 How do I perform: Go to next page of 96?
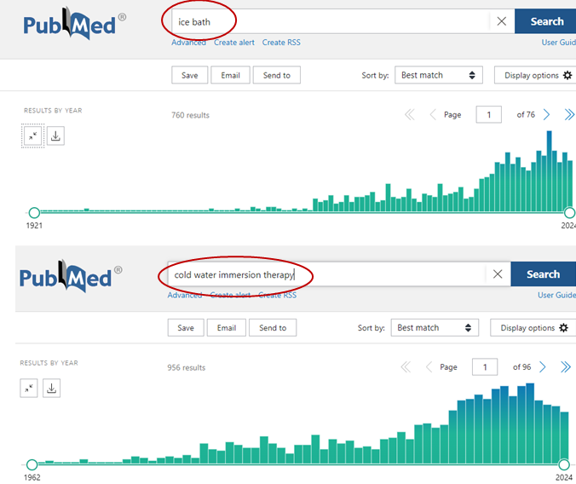pos(543,366)
